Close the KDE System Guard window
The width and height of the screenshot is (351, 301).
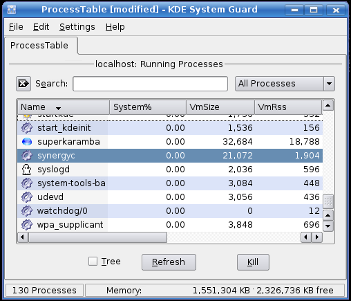click(336, 10)
